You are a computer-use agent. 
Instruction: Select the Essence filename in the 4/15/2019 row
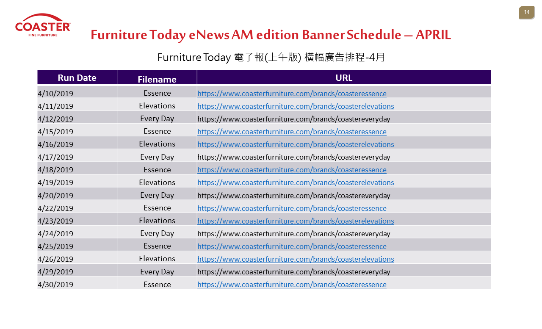coord(157,131)
